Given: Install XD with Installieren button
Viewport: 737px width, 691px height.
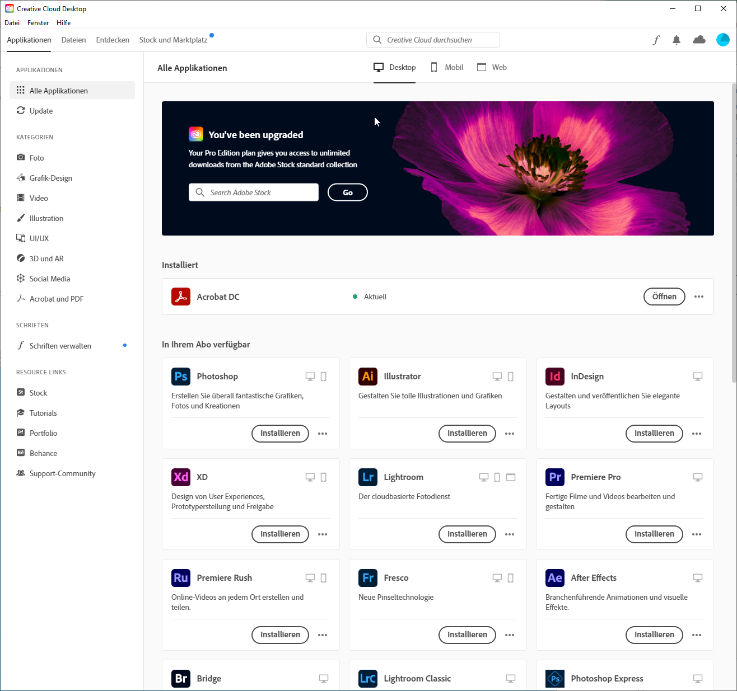Looking at the screenshot, I should 280,534.
